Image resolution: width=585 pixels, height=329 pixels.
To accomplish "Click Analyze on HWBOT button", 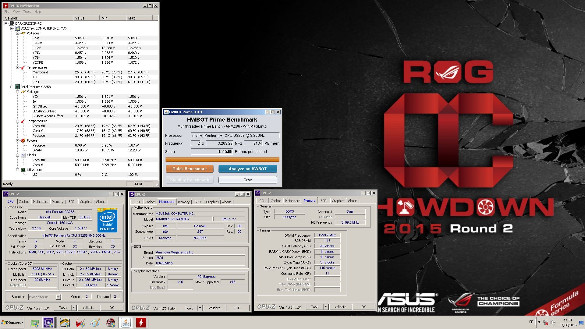I will point(248,169).
